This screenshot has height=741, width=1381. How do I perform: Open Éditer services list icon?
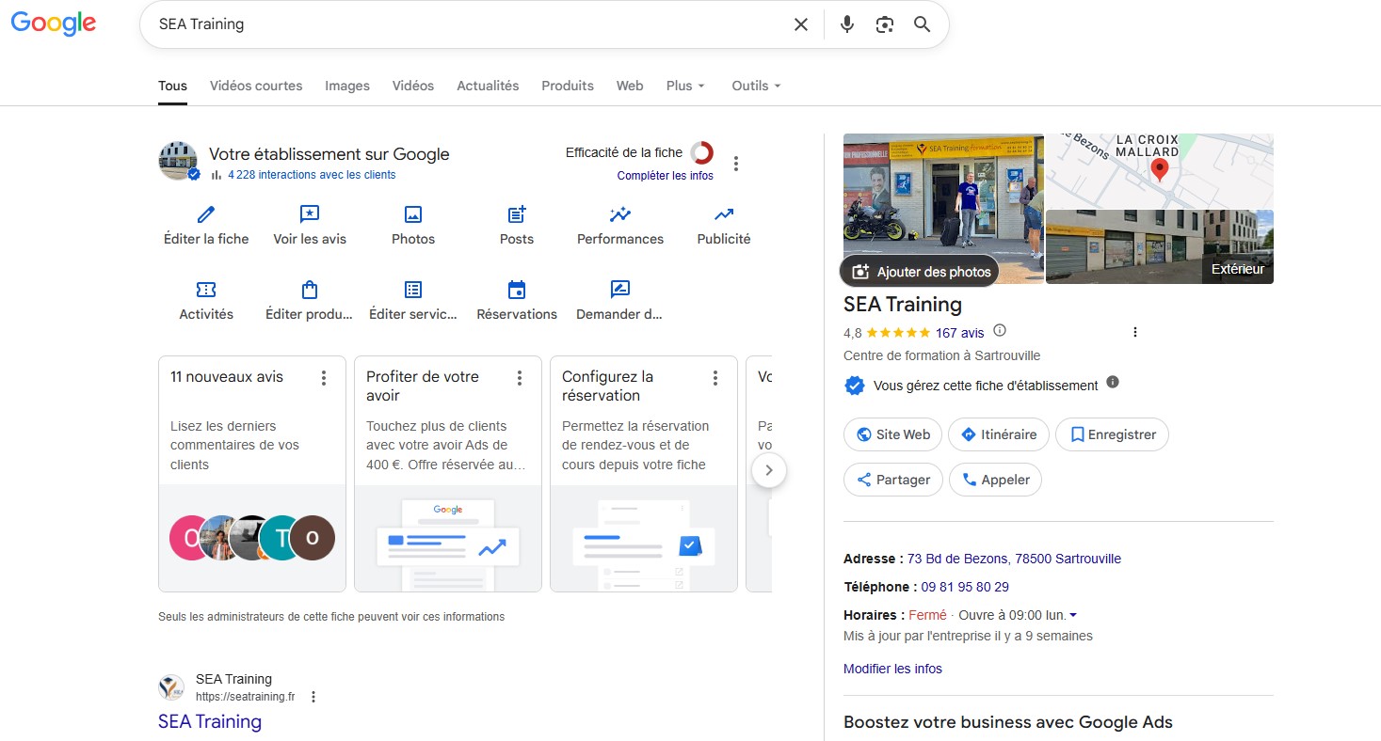[x=413, y=290]
